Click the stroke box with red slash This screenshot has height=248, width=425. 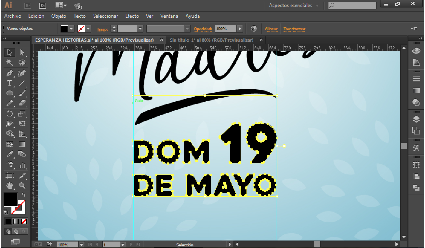tap(18, 207)
